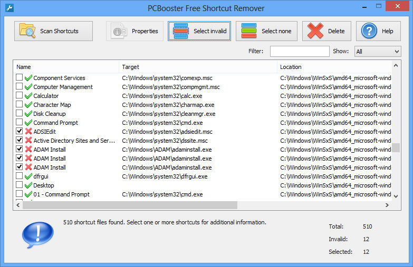Select target C:\Windows\system32\compmgmt.msc

pos(171,87)
